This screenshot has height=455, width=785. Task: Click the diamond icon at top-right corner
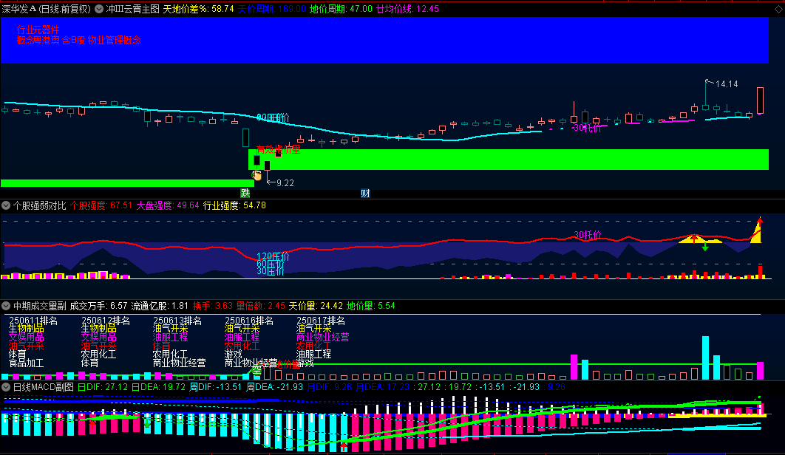[778, 9]
